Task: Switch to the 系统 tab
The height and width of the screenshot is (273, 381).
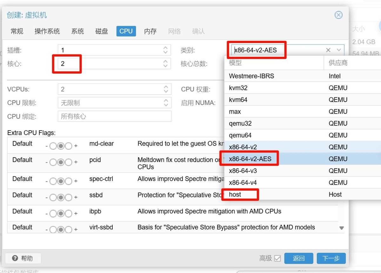Action: click(x=77, y=31)
